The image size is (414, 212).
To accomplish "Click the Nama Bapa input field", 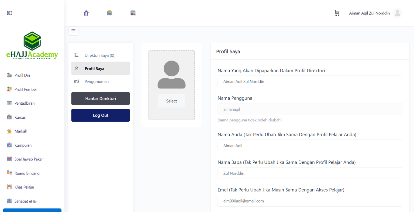I will [310, 173].
